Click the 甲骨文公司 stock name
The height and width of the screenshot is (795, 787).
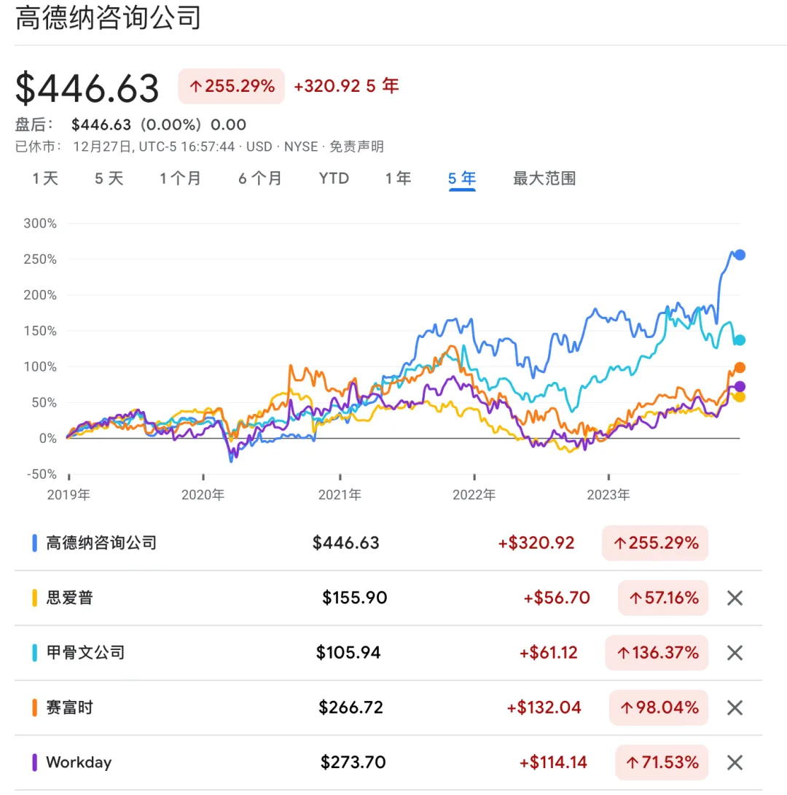coord(85,653)
